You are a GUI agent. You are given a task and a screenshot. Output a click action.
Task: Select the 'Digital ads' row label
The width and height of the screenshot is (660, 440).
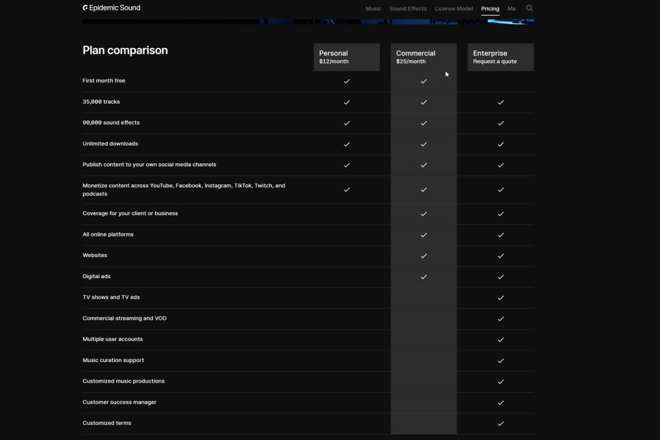(x=96, y=276)
